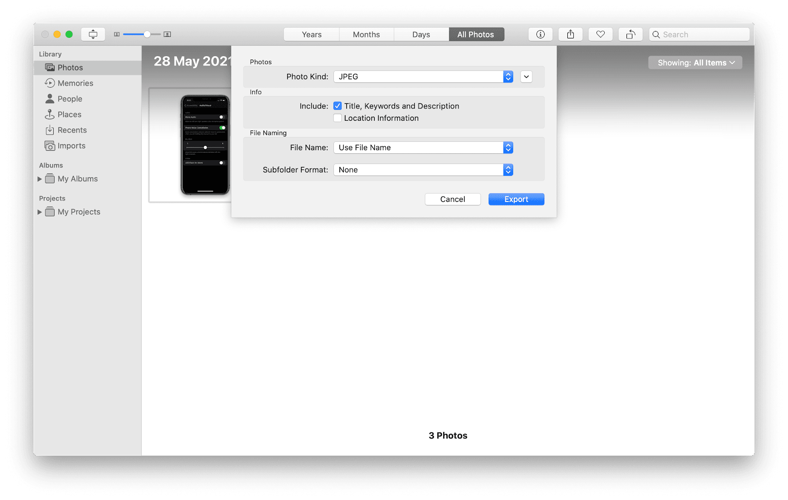
Task: Open the Subfolder Format dropdown
Action: 423,170
